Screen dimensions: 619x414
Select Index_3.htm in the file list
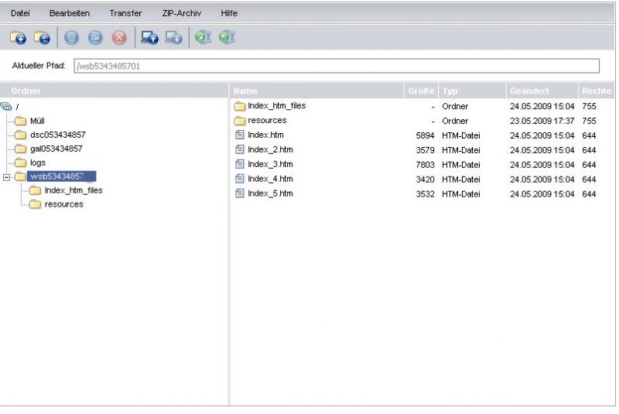coord(270,164)
